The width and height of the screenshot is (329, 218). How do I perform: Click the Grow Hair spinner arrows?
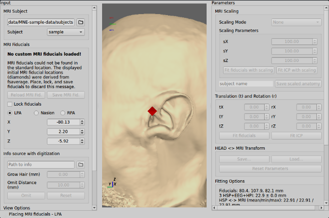(x=82, y=174)
